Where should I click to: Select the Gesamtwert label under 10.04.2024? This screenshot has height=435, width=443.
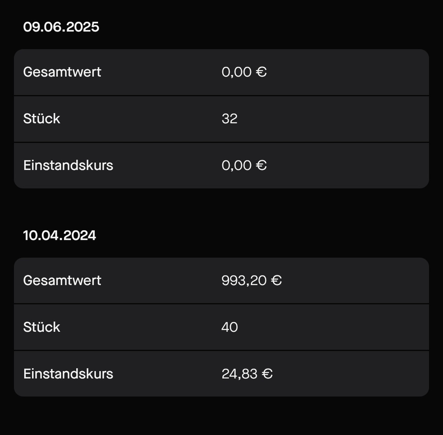click(x=62, y=280)
